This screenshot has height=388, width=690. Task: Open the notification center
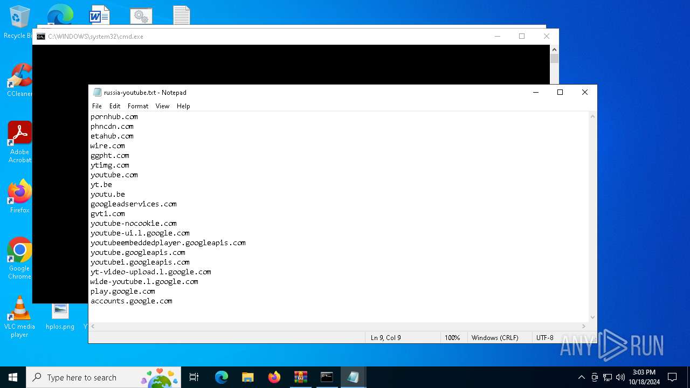672,377
